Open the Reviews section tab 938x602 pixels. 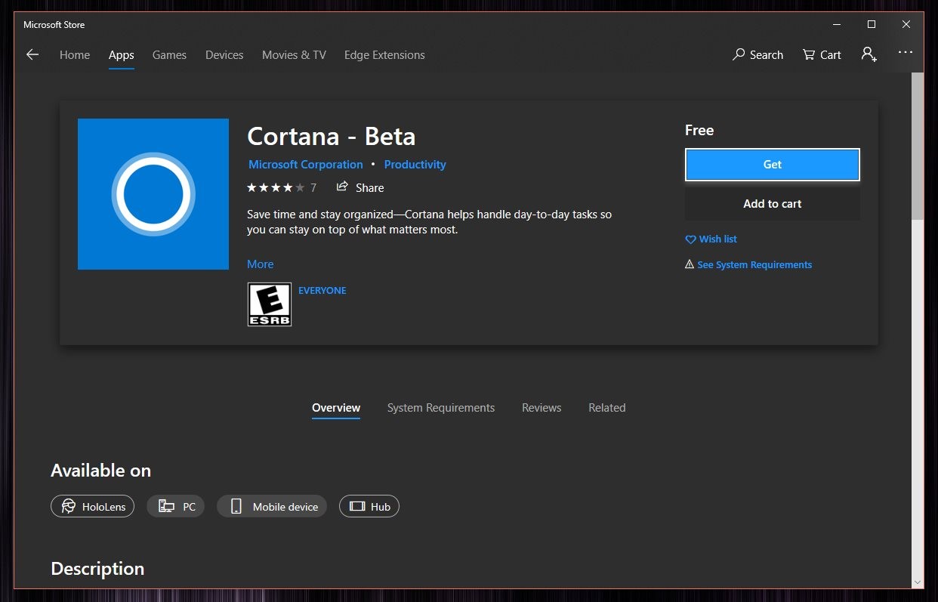tap(542, 408)
